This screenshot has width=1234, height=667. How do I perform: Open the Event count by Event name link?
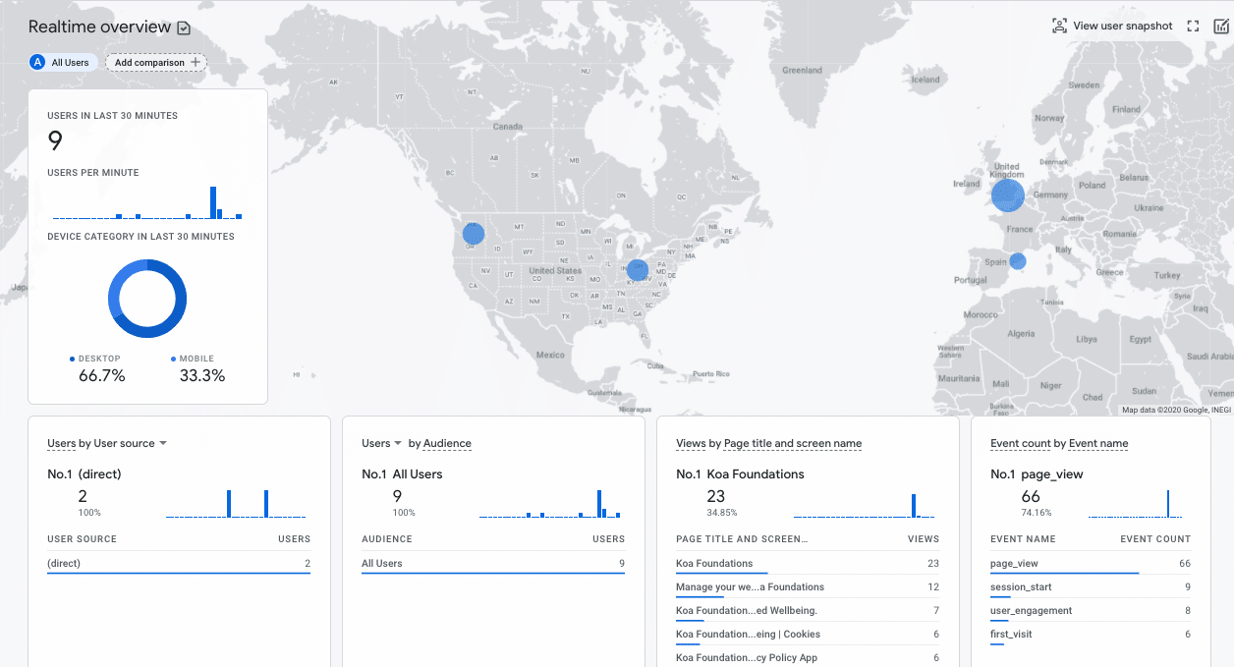point(1059,443)
